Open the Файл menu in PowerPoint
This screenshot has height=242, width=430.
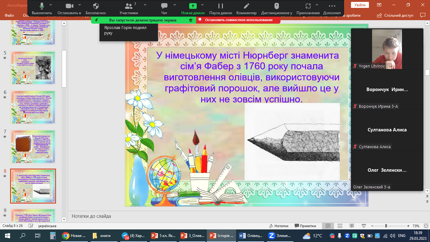click(9, 15)
